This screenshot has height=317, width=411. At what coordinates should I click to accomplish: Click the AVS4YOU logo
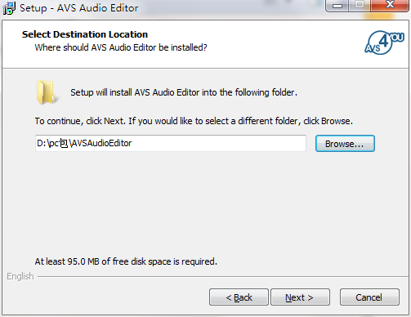point(384,42)
